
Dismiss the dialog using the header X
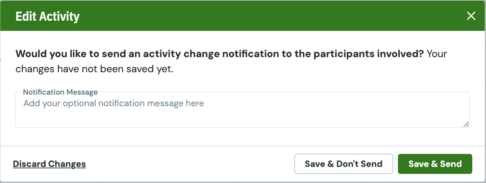click(x=471, y=16)
